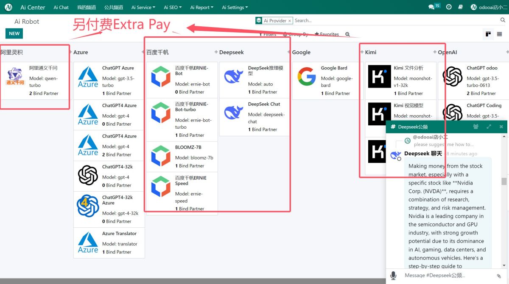Open the Ai Chat menu item
509x284 pixels.
pos(61,7)
